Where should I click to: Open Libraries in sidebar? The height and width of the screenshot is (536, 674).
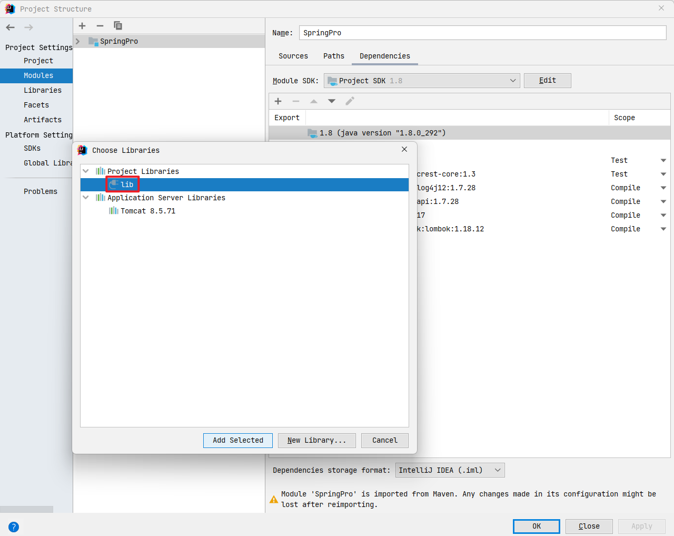coord(43,90)
